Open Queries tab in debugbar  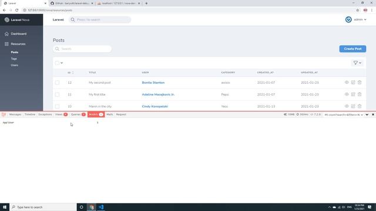[x=78, y=115]
